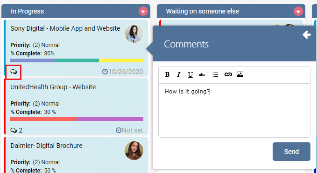Click the yellow segment of Sony progress bar
317x173 pixels.
[x=121, y=60]
